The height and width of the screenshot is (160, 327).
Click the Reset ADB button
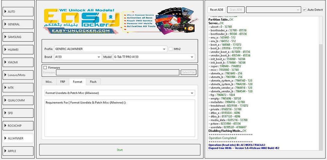(x=216, y=10)
